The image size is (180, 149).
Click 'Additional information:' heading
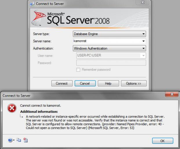point(39,112)
